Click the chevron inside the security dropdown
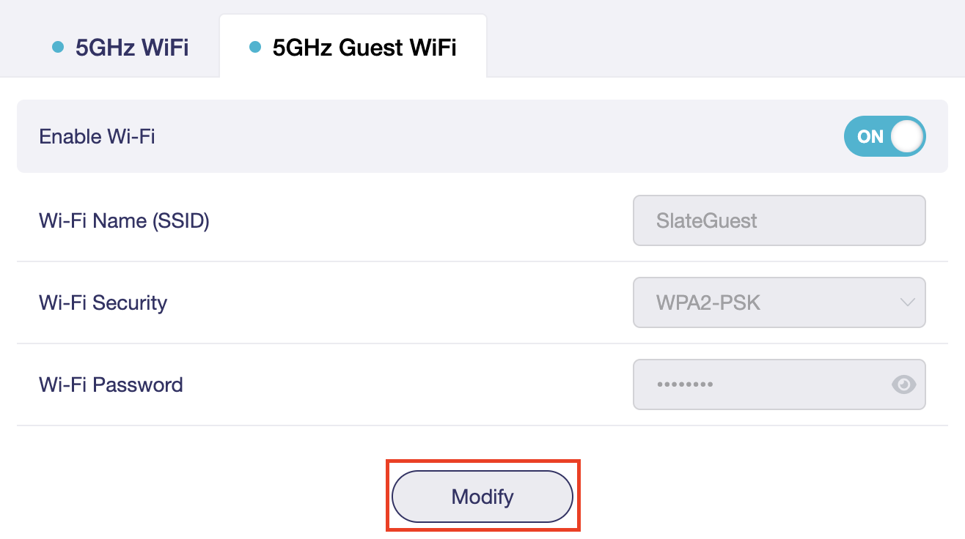 click(x=907, y=302)
